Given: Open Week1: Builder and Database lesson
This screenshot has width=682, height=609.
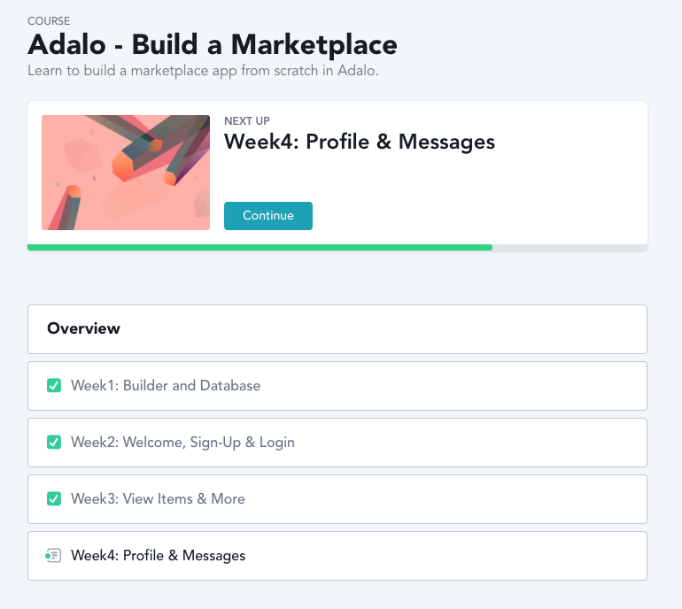Looking at the screenshot, I should coord(166,386).
